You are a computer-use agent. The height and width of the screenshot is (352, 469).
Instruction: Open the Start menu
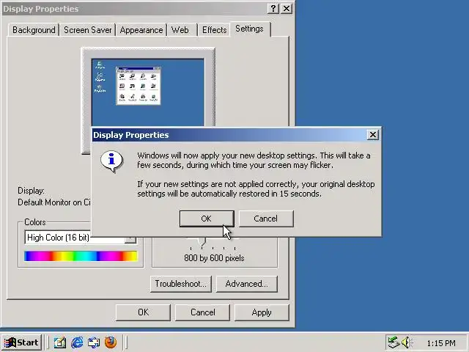(x=21, y=342)
